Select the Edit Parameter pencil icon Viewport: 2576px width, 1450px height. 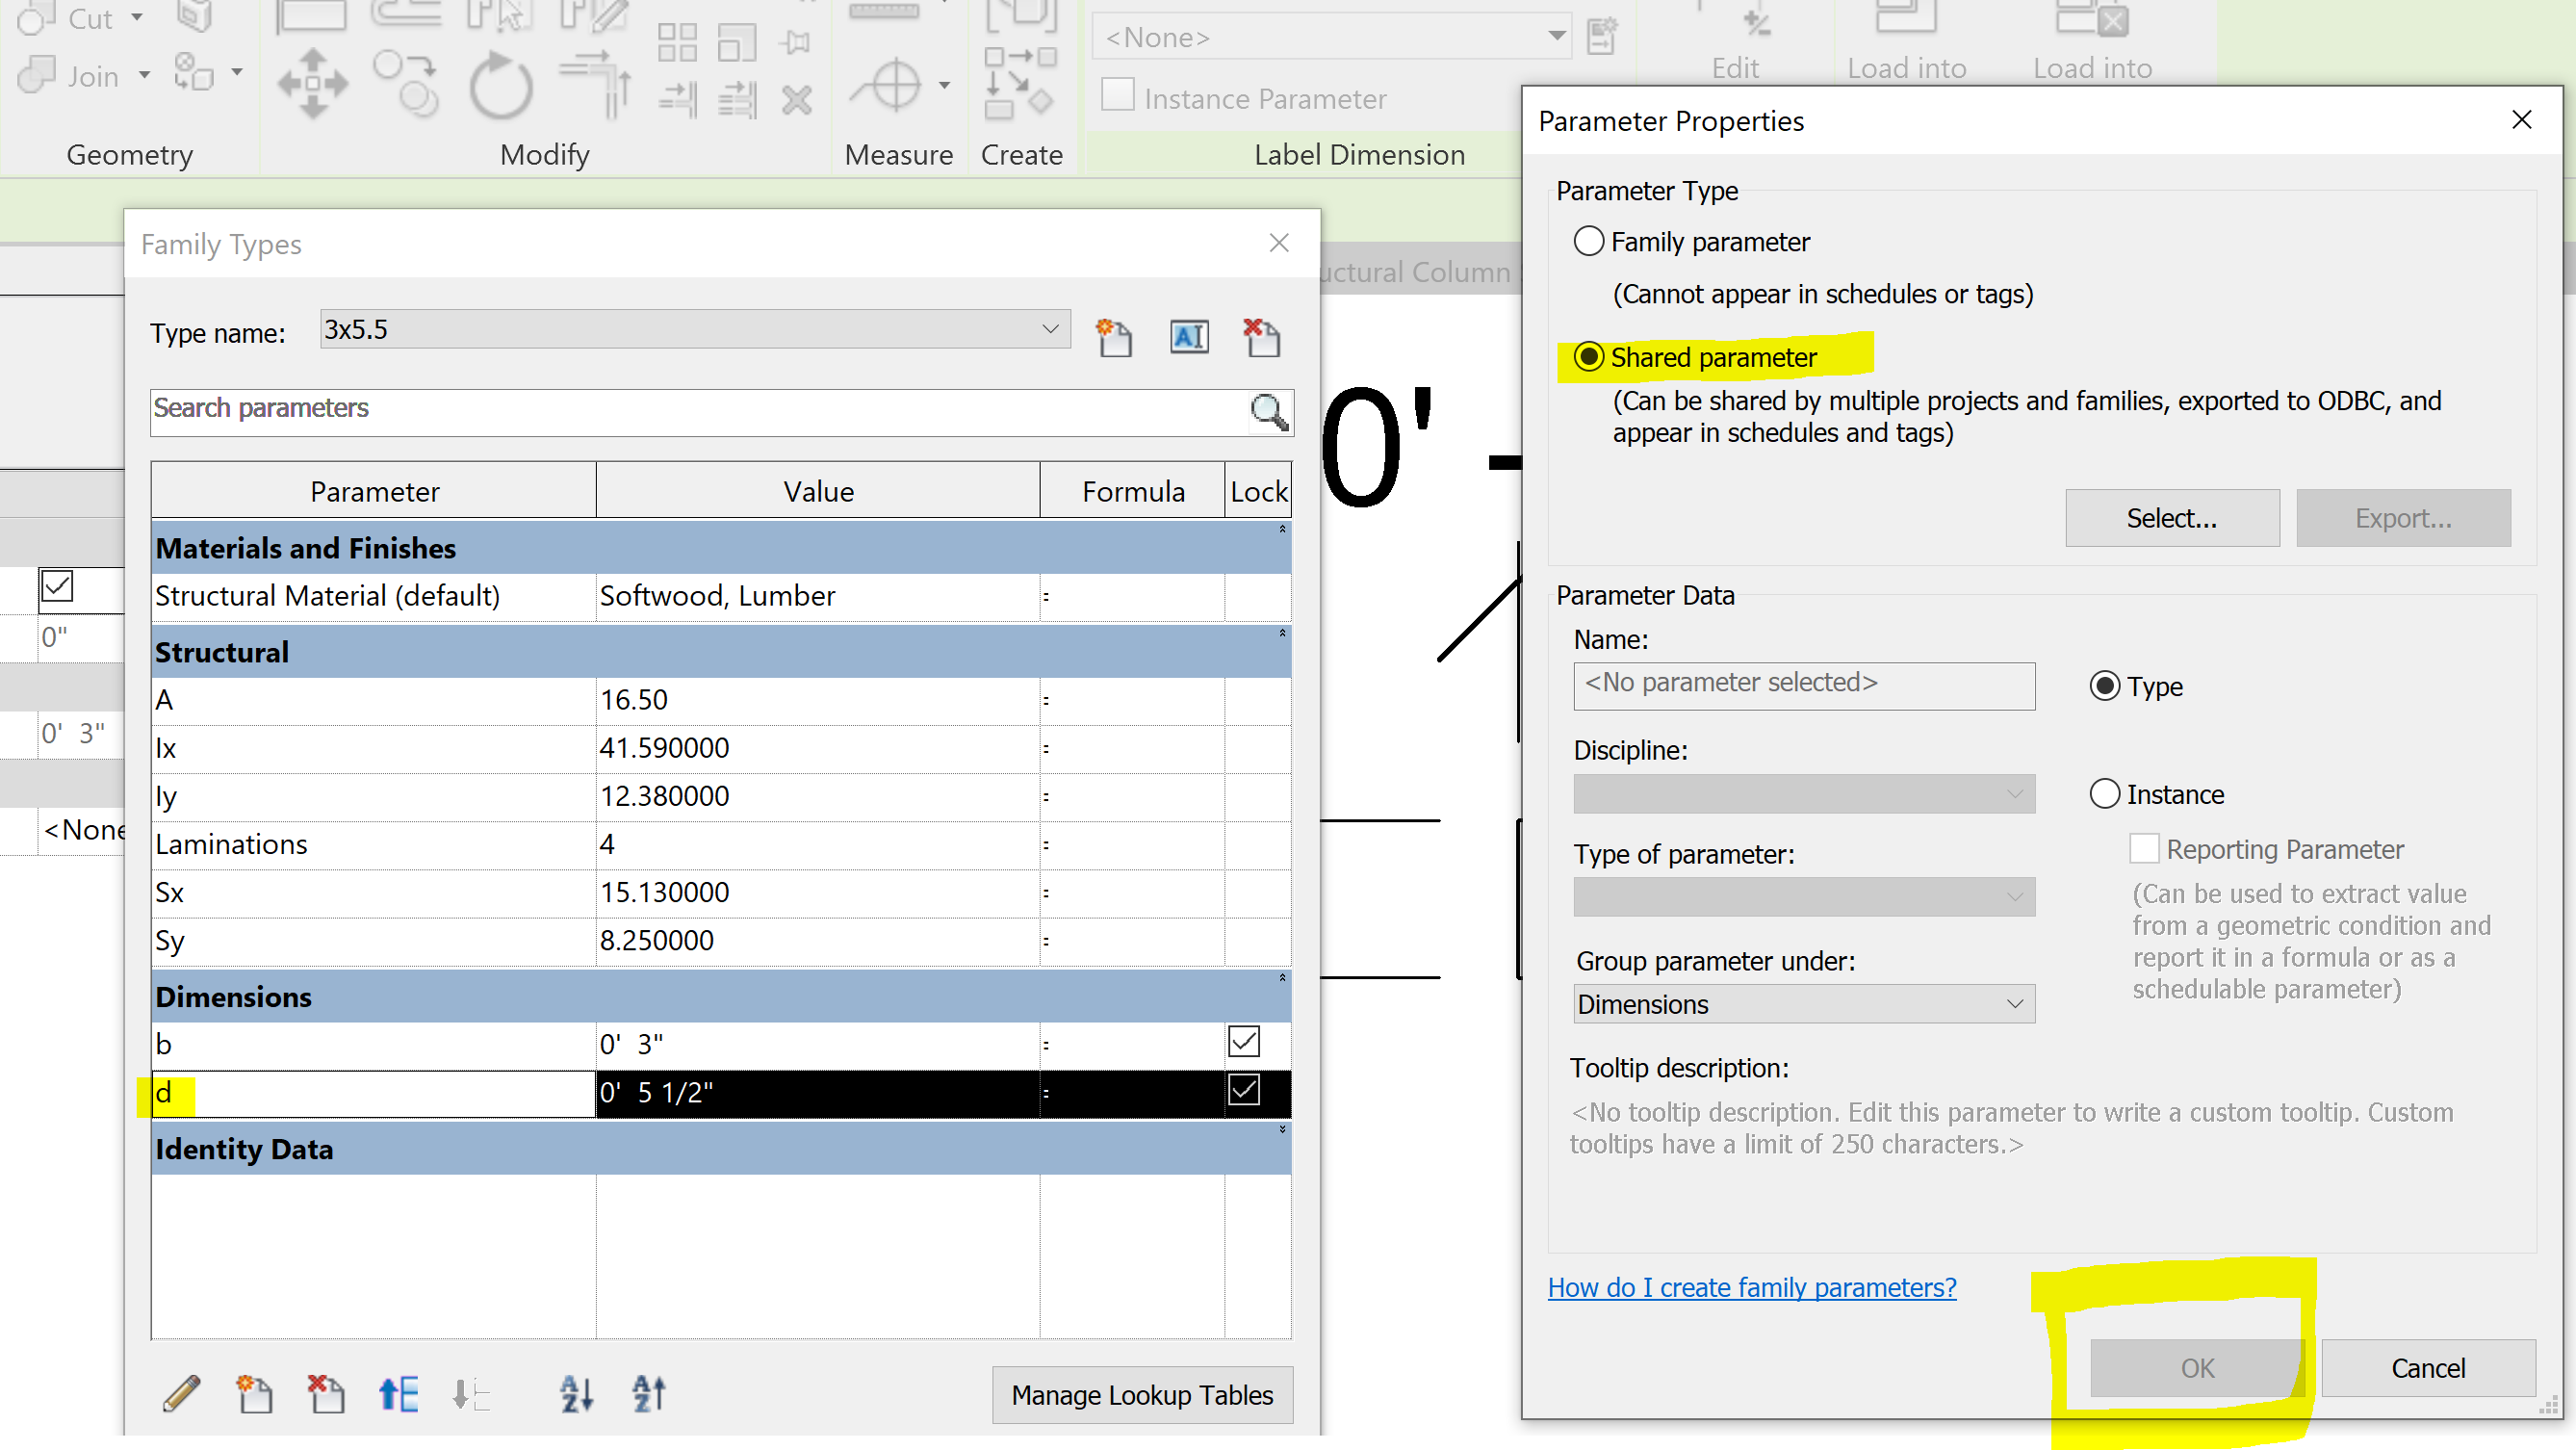(182, 1393)
